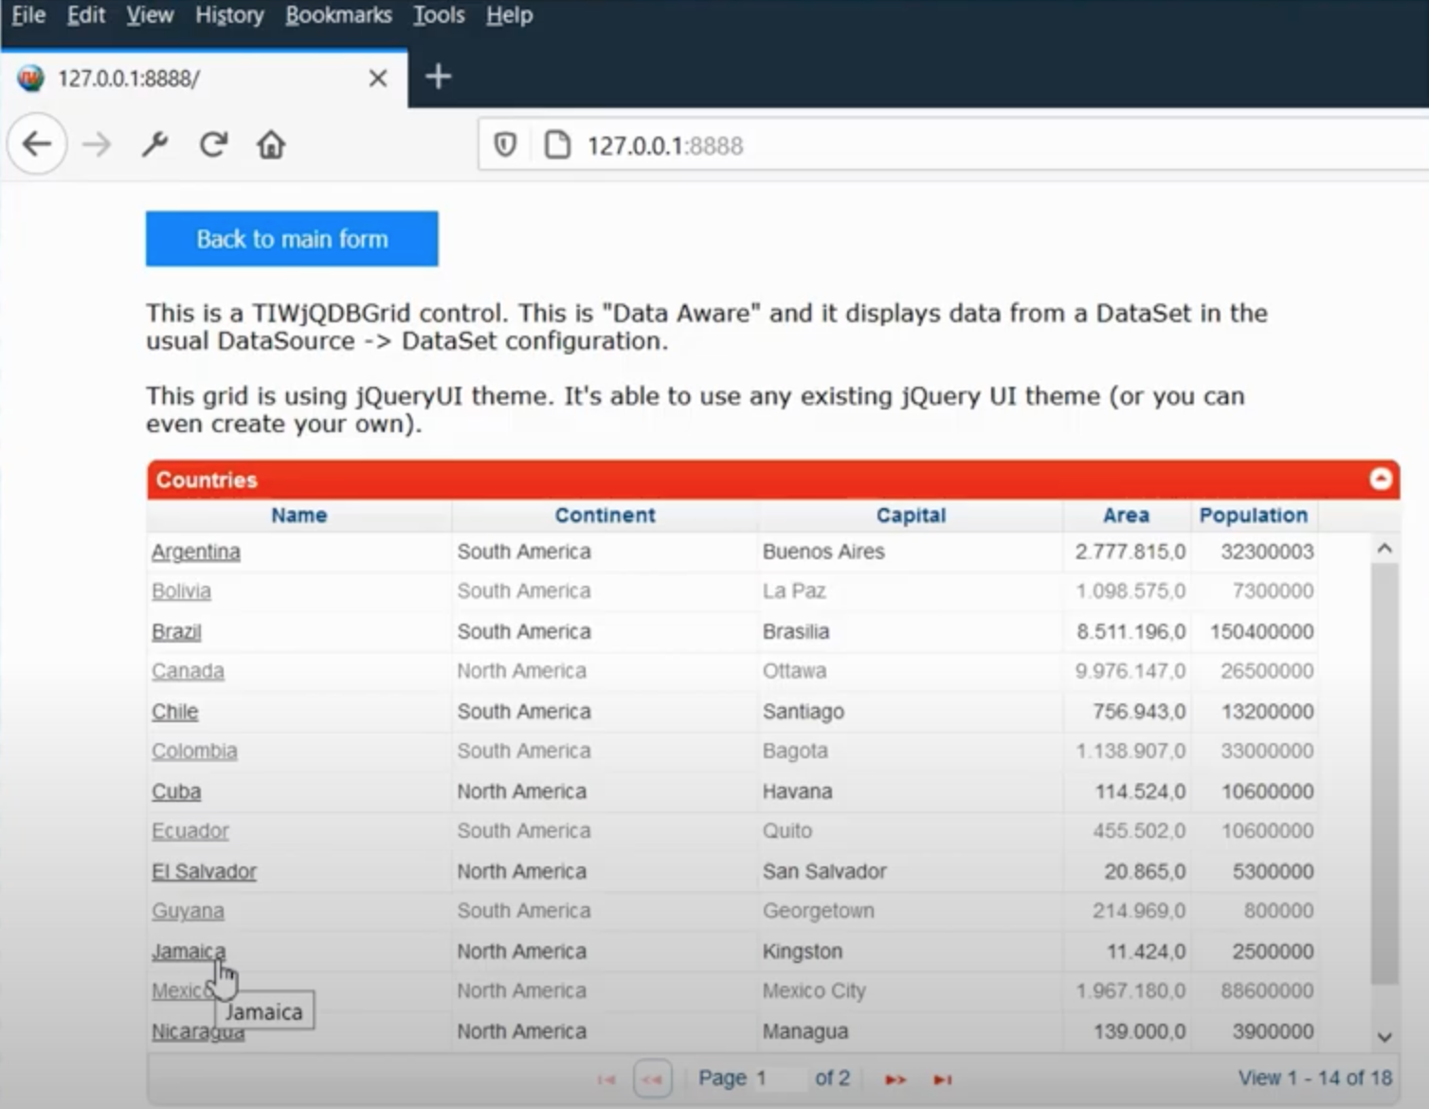The width and height of the screenshot is (1429, 1109).
Task: Open a new tab with plus icon
Action: pos(438,77)
